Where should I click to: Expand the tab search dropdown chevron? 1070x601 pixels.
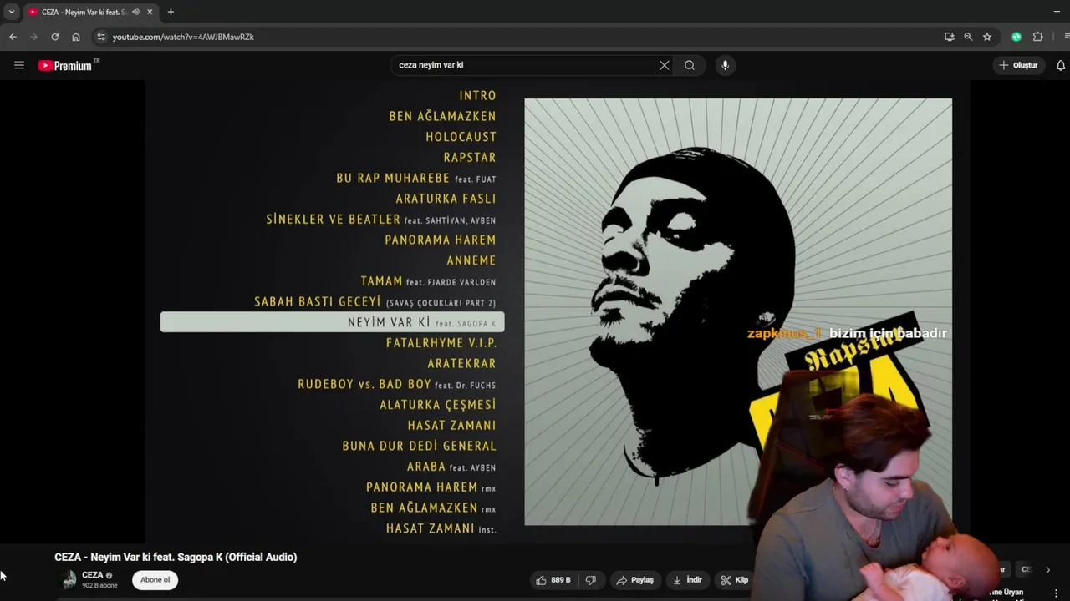coord(12,12)
